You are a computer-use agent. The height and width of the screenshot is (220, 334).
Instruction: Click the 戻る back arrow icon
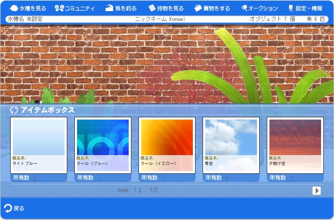click(x=8, y=208)
